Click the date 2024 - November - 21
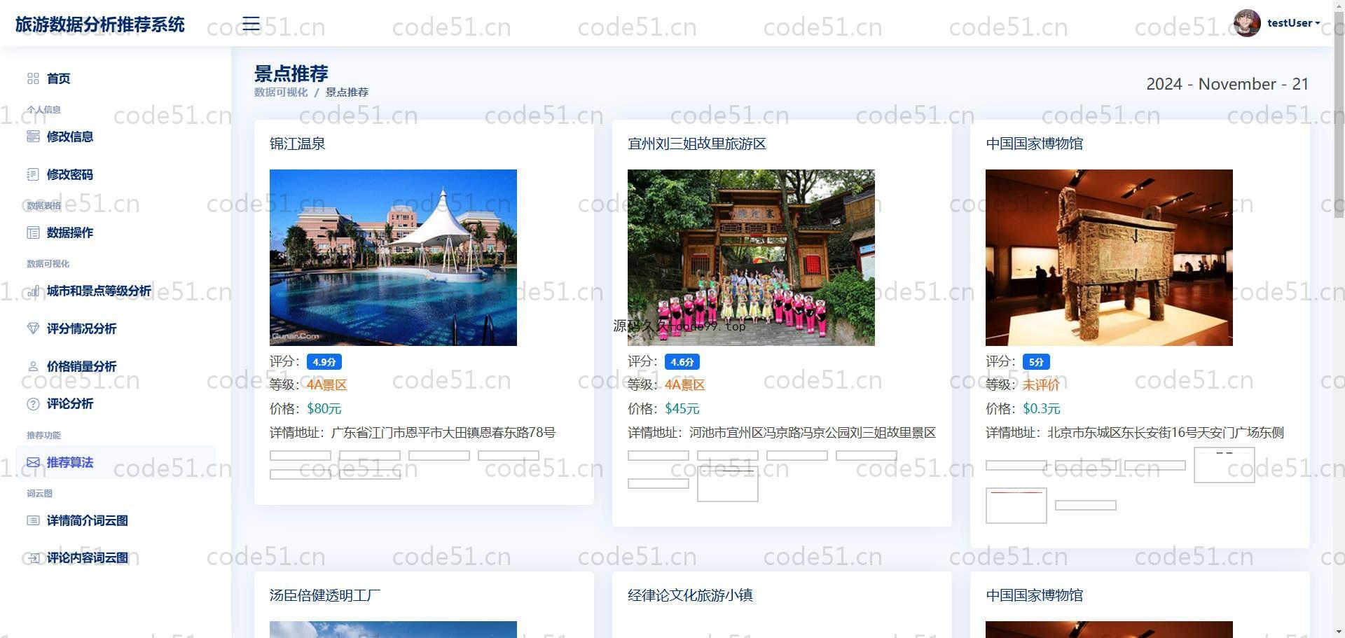Screen dimensions: 1345x638 (x=1227, y=84)
